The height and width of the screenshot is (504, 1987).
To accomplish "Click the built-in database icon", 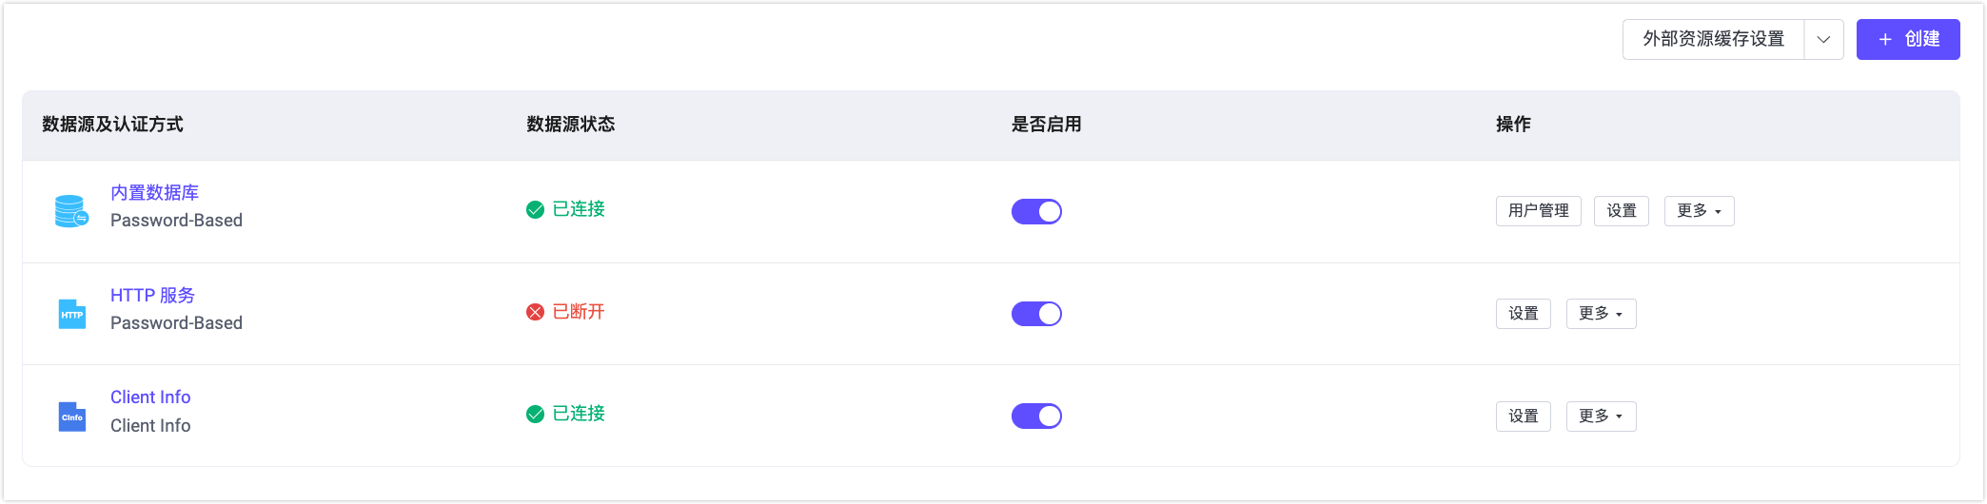I will click(71, 211).
